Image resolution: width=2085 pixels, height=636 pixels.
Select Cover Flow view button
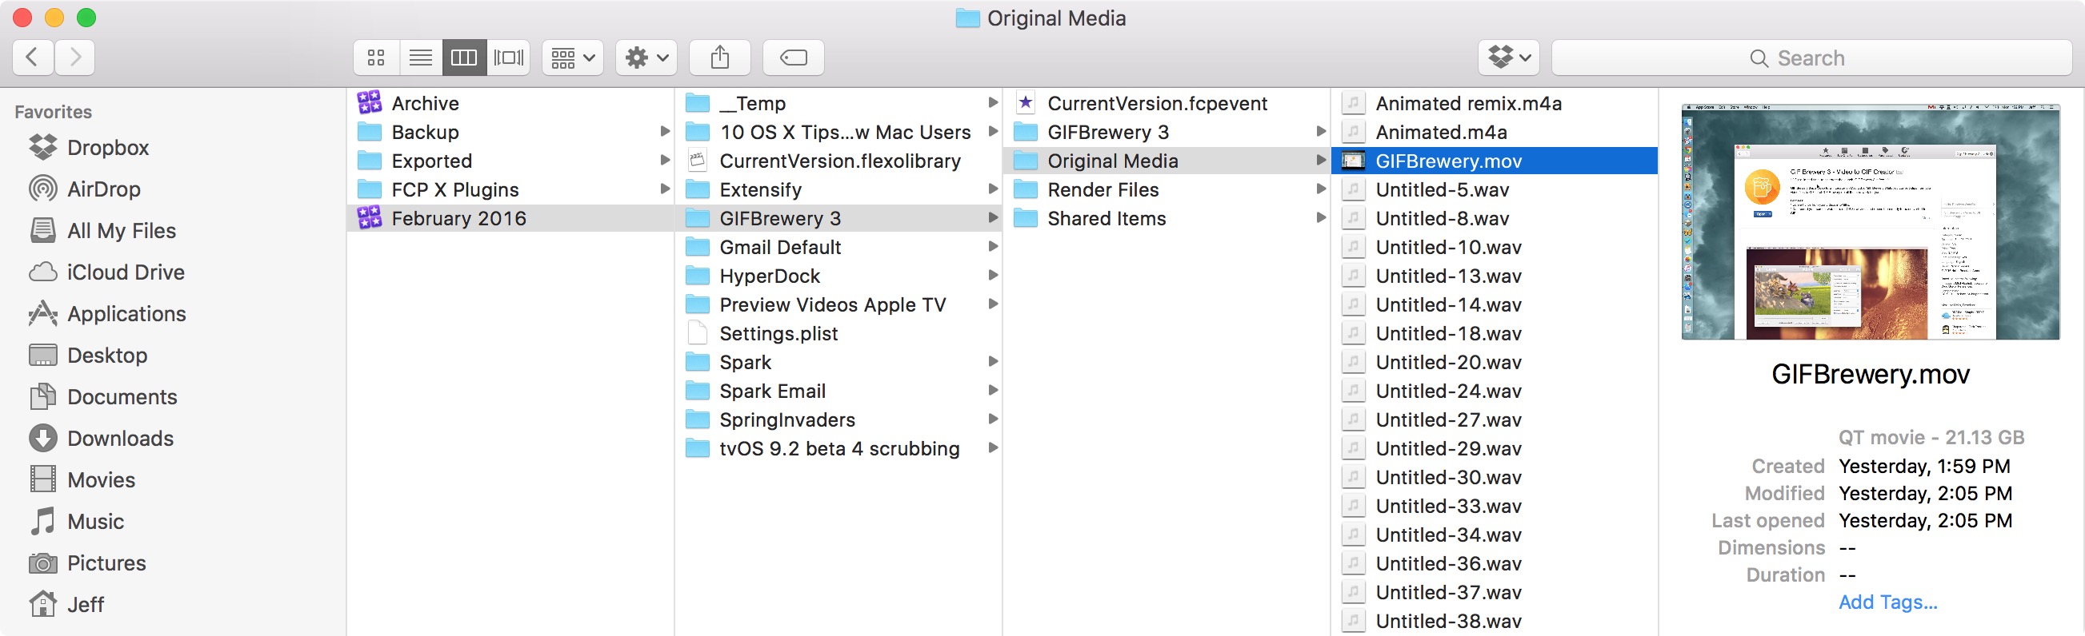[508, 58]
